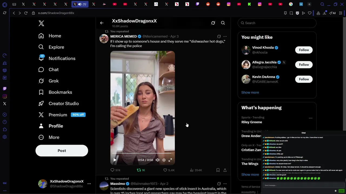Click the X search input field
This screenshot has width=346, height=194.
coord(277,23)
